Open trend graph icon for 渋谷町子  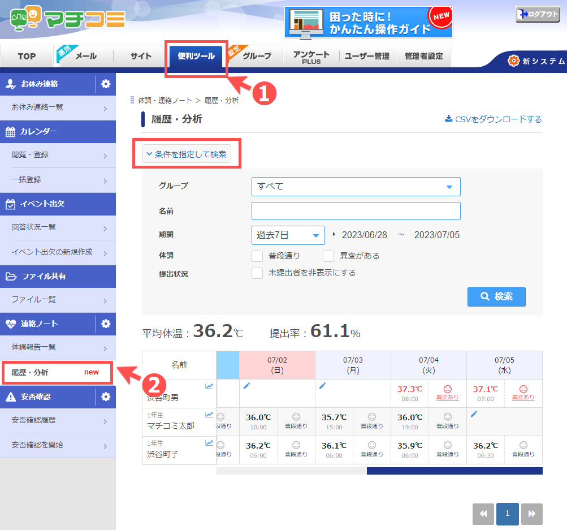209,443
